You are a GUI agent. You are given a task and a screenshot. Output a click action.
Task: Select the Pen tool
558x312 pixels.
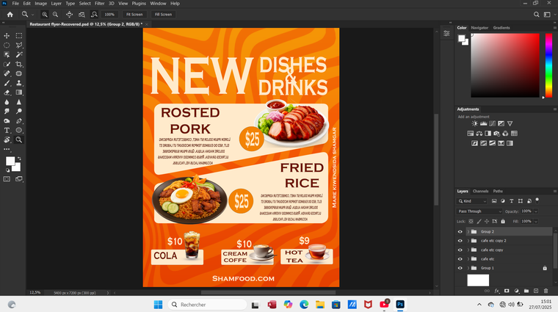(19, 121)
